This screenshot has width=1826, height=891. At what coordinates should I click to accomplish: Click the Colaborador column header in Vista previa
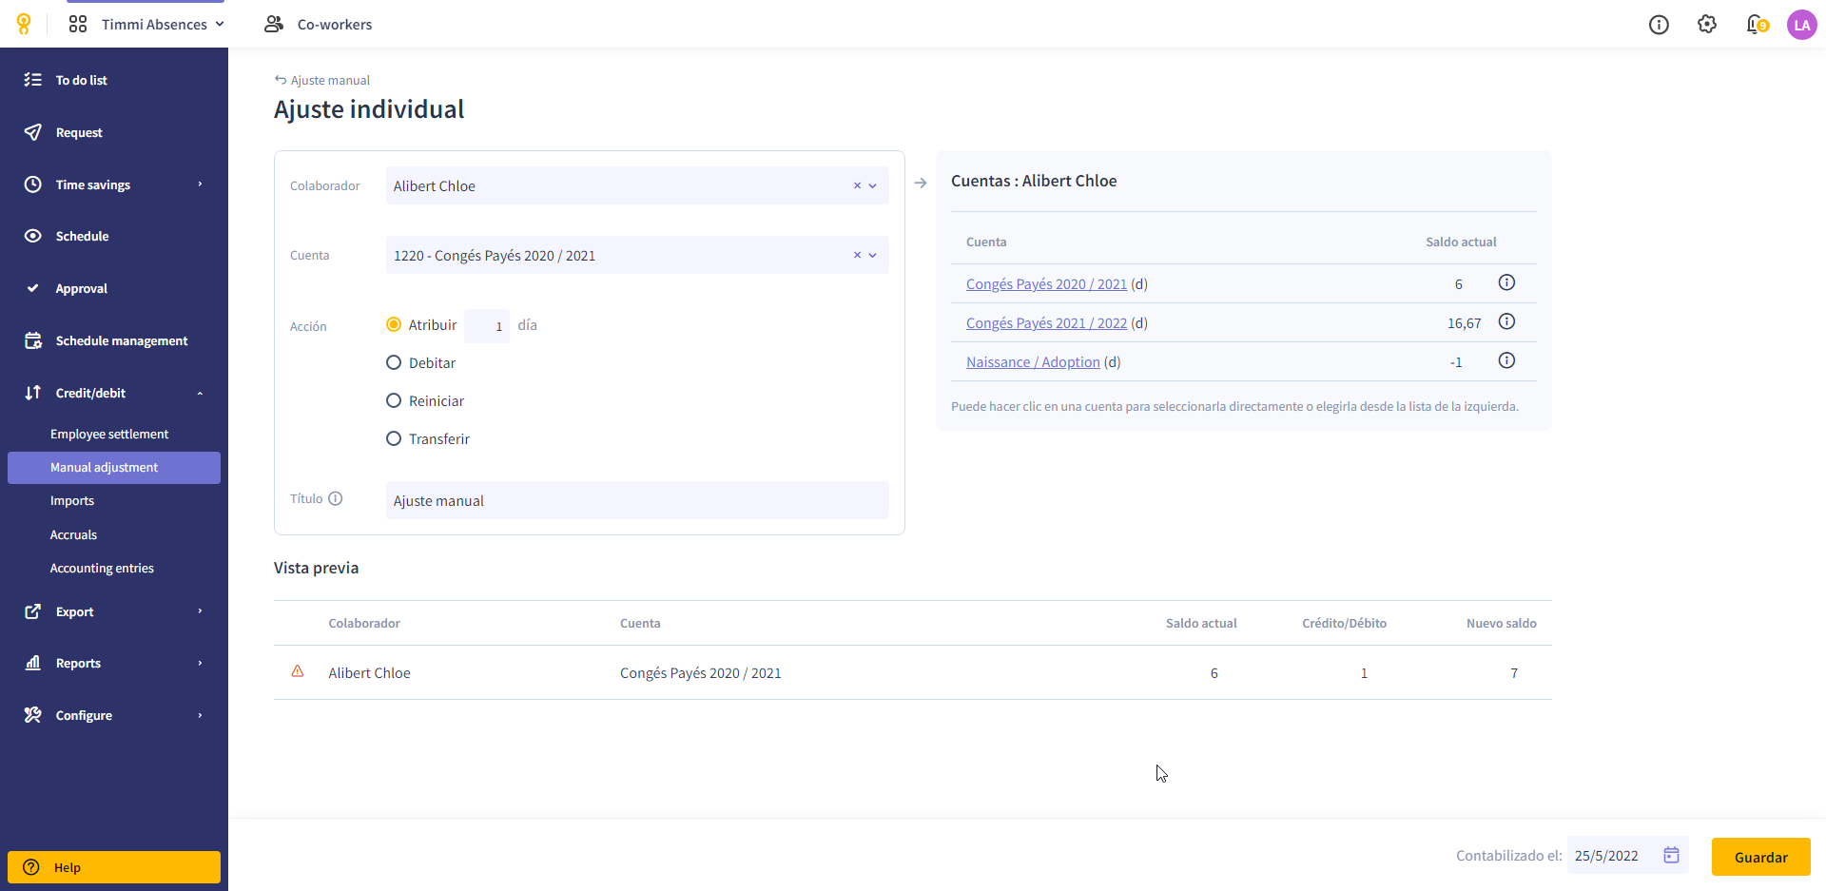tap(364, 624)
